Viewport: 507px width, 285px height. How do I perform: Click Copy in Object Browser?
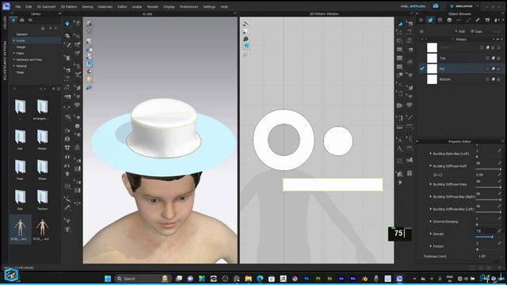click(x=477, y=32)
